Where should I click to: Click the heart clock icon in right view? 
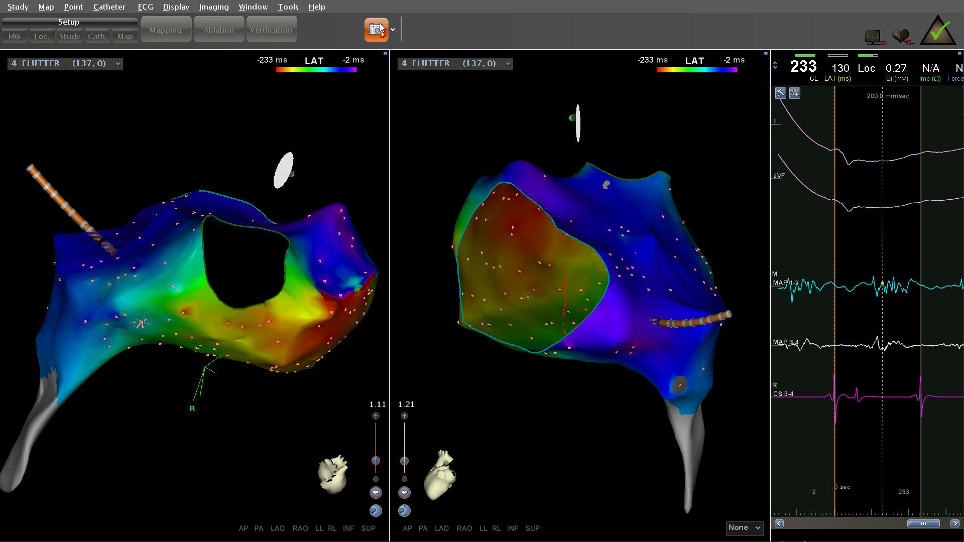404,511
